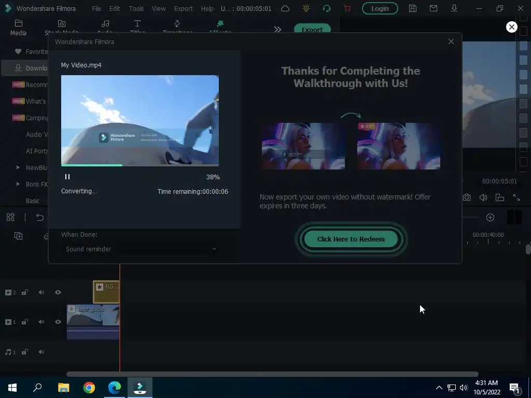Expand the NewBlue category
The image size is (531, 398).
click(x=18, y=167)
